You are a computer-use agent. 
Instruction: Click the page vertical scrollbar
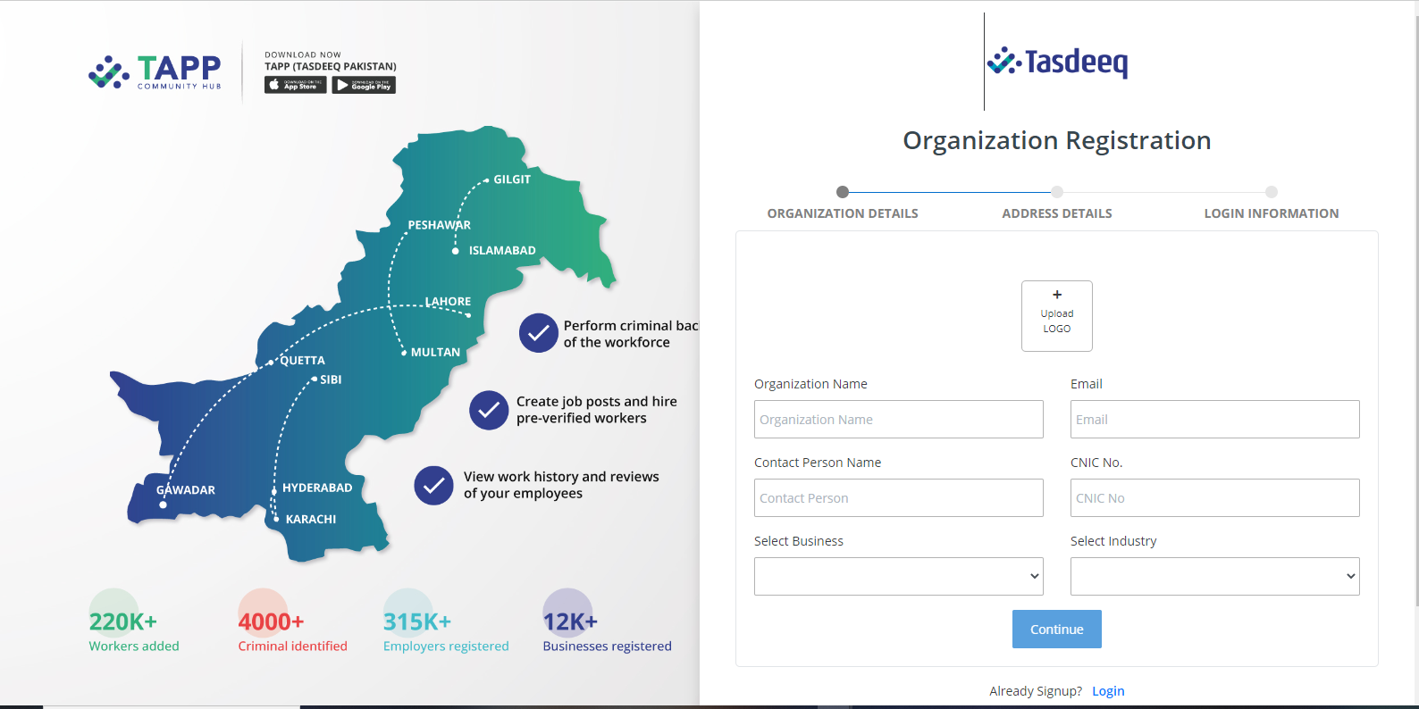[x=1415, y=313]
